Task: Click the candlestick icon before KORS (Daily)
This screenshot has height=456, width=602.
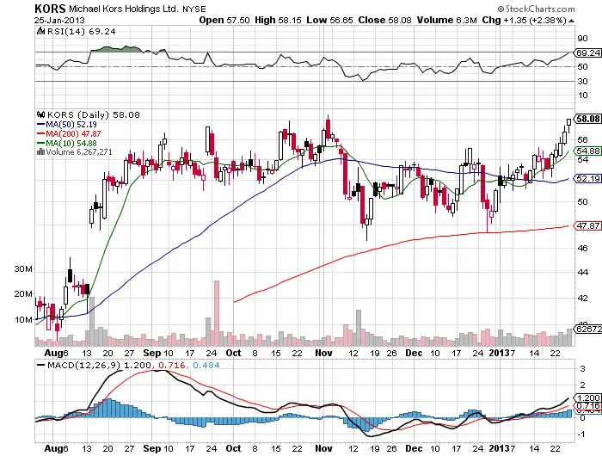Action: (40, 114)
